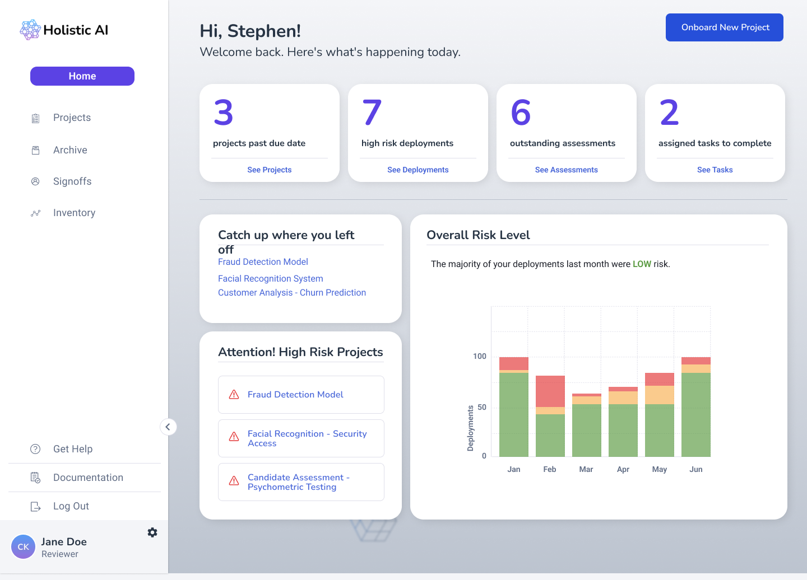
Task: Collapse the sidebar with the chevron arrow
Action: pyautogui.click(x=168, y=427)
